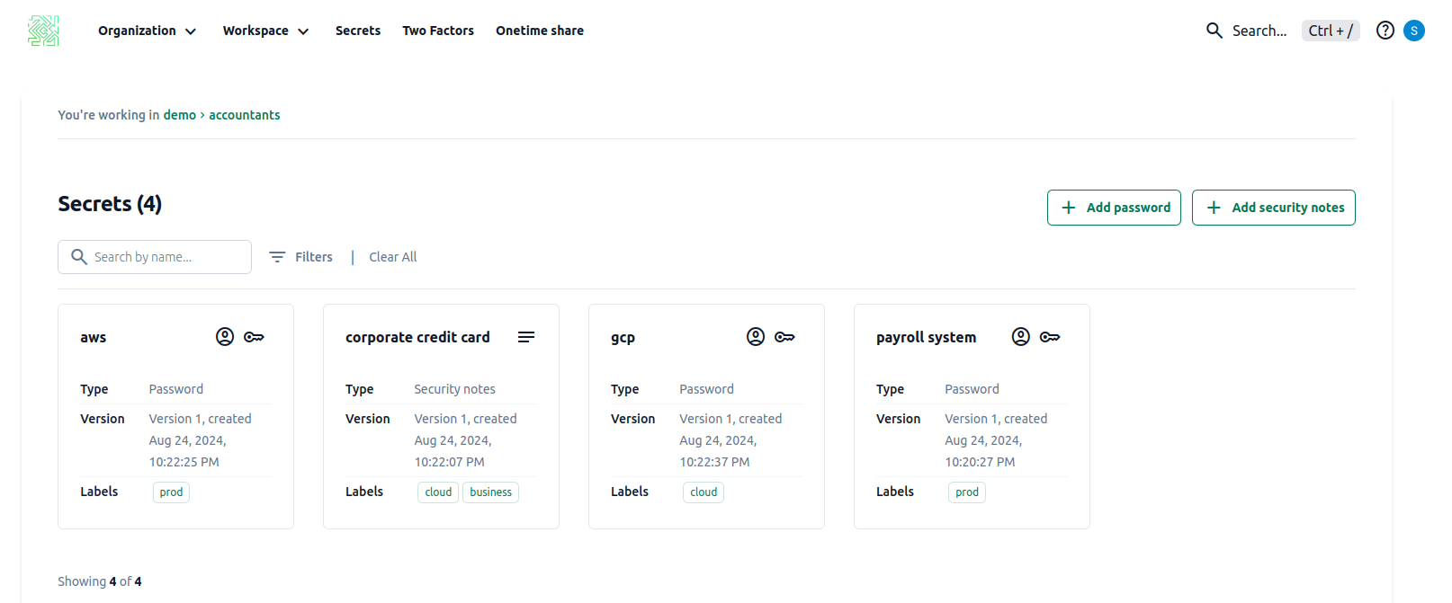Click the 10:22:37 PM timestamp on gcp
The image size is (1452, 603).
(714, 462)
